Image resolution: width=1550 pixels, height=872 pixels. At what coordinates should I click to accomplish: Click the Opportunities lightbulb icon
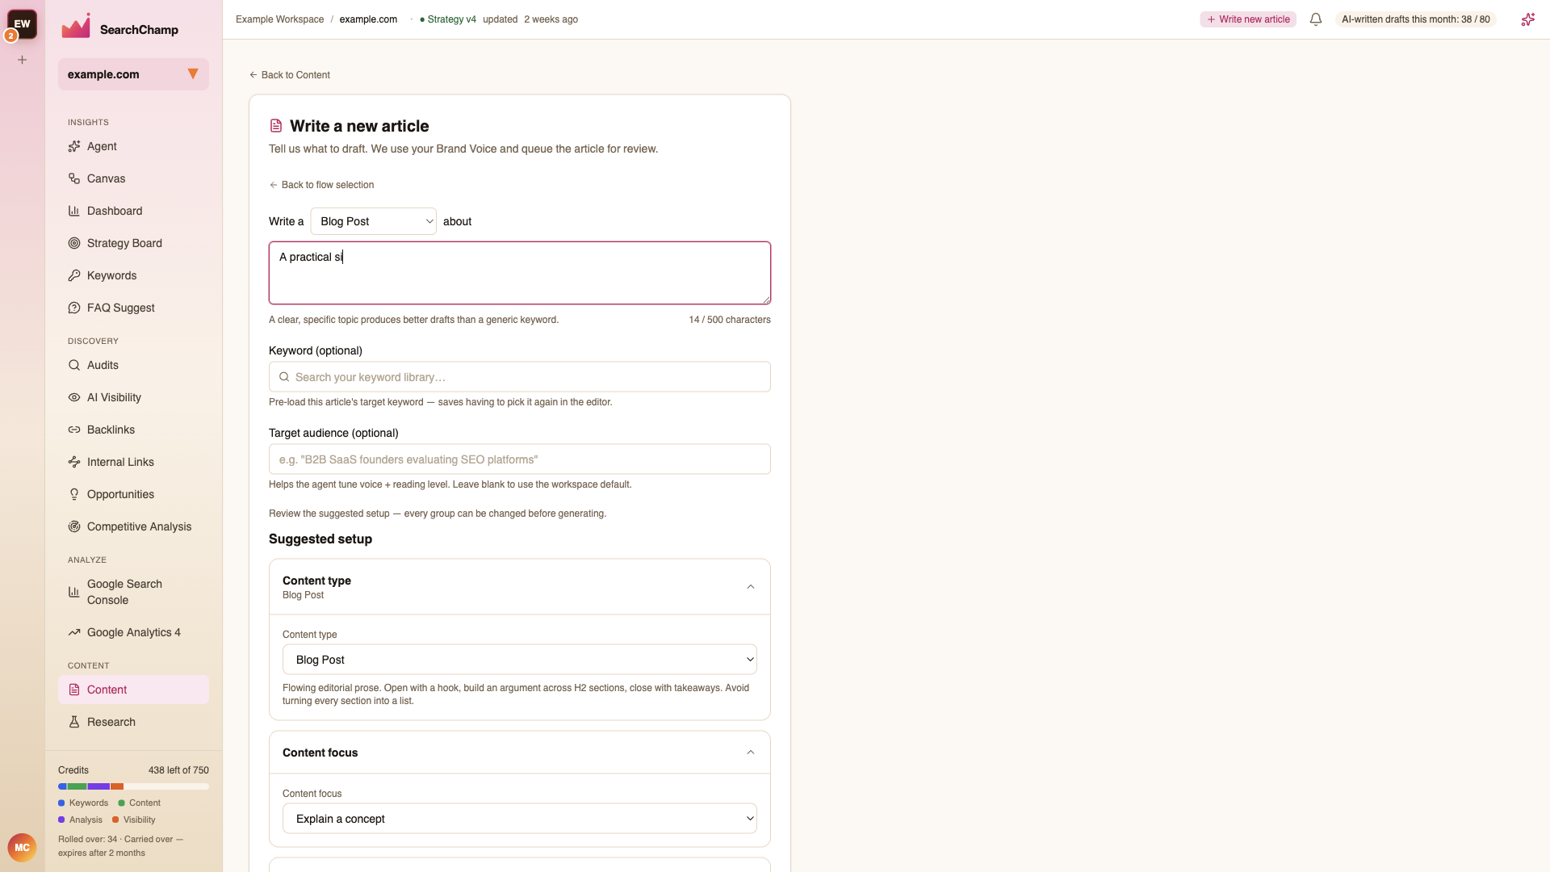(x=74, y=494)
